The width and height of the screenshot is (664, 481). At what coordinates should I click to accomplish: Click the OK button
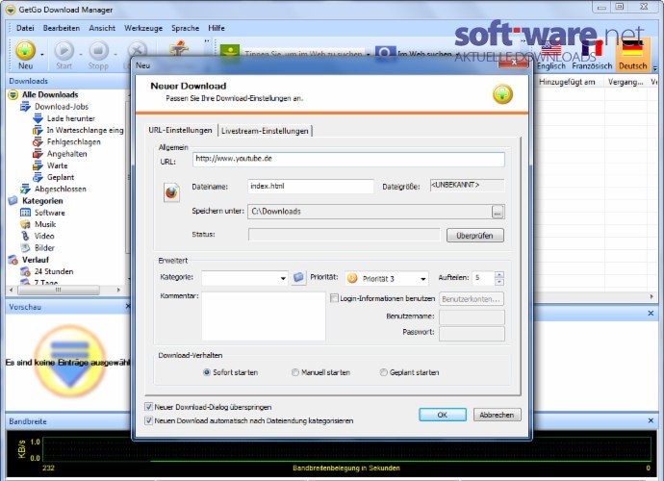443,415
